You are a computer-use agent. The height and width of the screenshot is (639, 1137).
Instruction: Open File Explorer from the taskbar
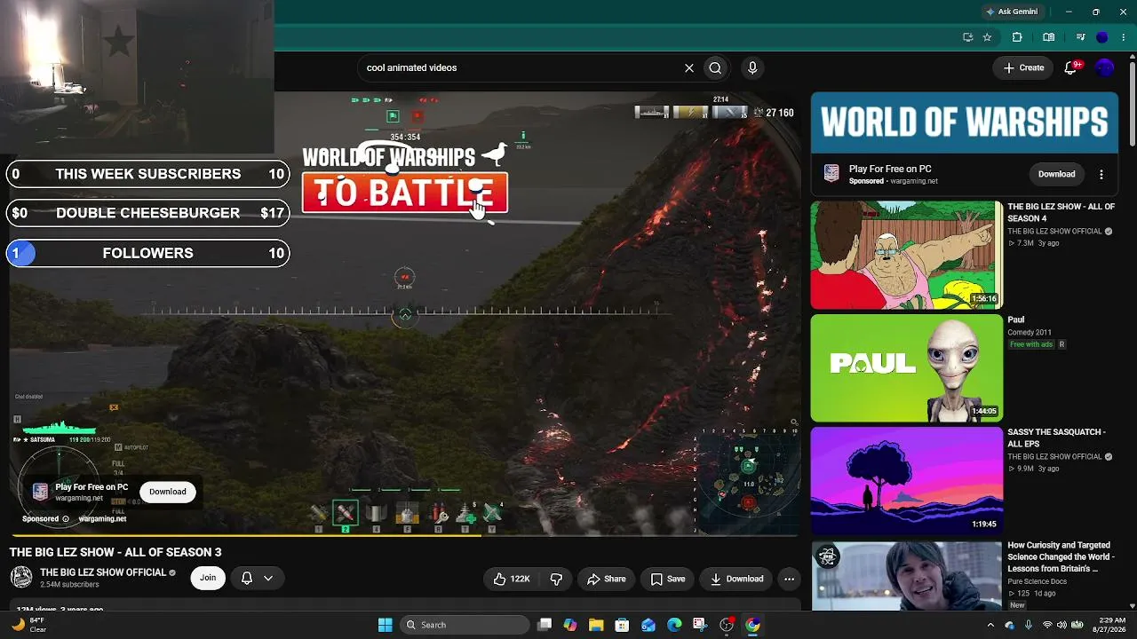(596, 625)
